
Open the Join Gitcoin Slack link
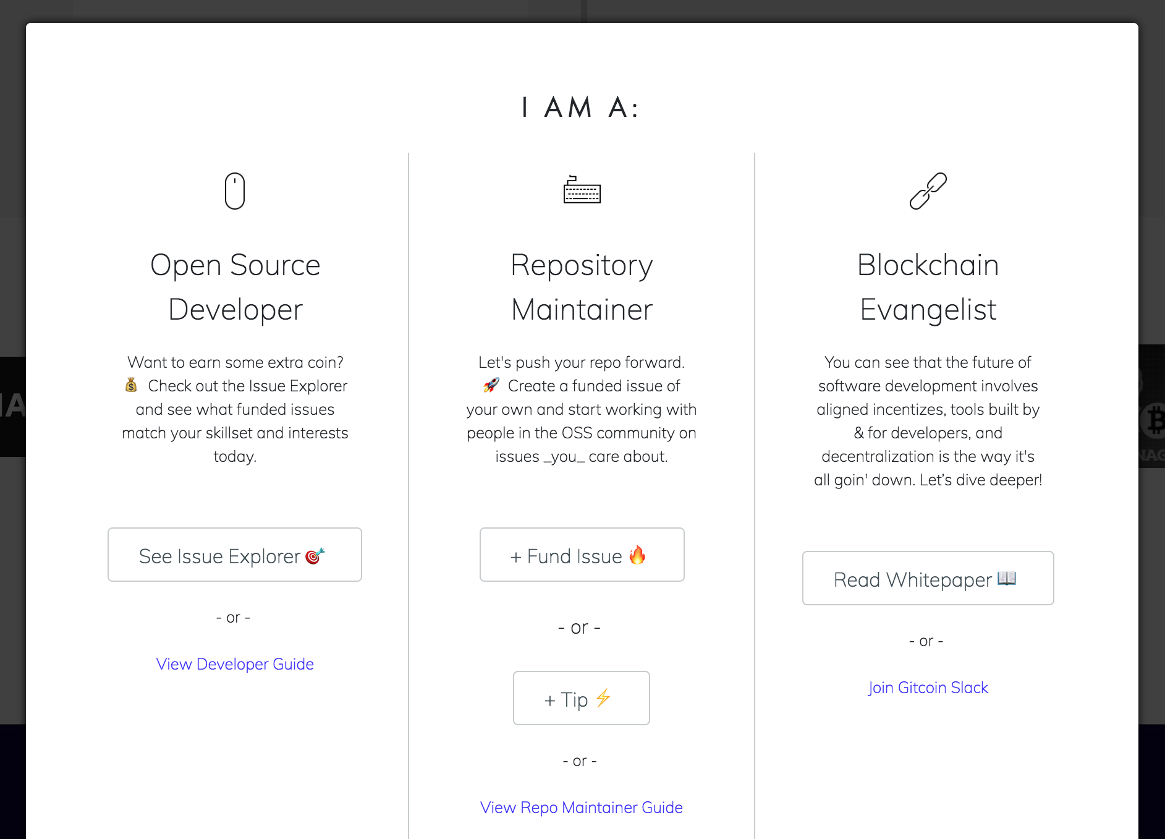927,688
